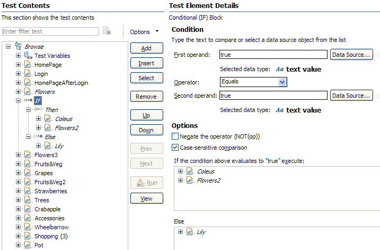Click the HomePage page icon
380x250 pixels.
(28, 65)
